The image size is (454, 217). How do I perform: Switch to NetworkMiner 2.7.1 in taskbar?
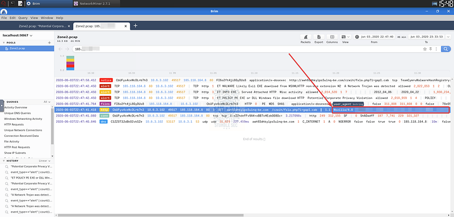coord(96,3)
